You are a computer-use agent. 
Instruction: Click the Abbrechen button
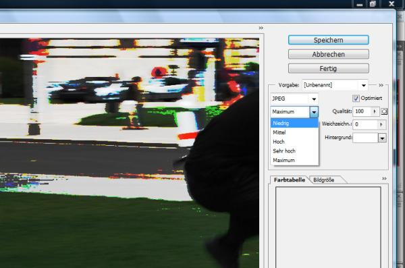point(328,54)
